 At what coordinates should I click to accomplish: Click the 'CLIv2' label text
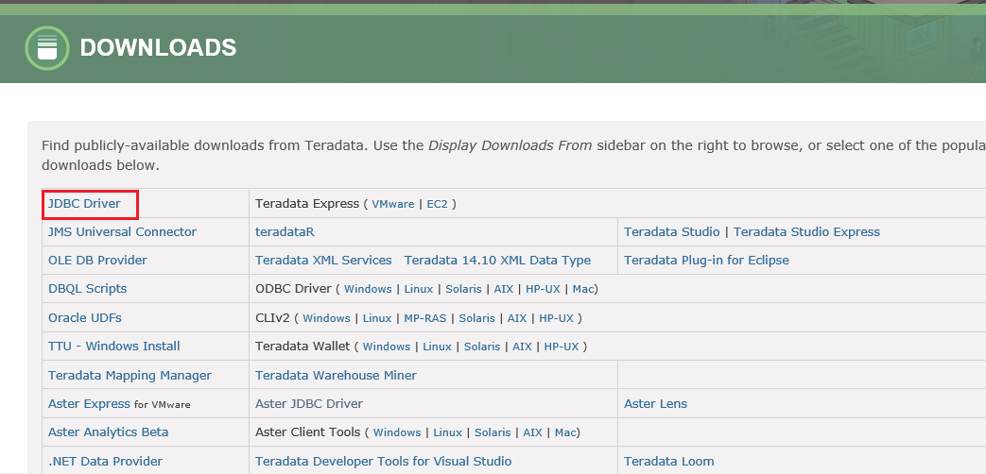[x=272, y=317]
